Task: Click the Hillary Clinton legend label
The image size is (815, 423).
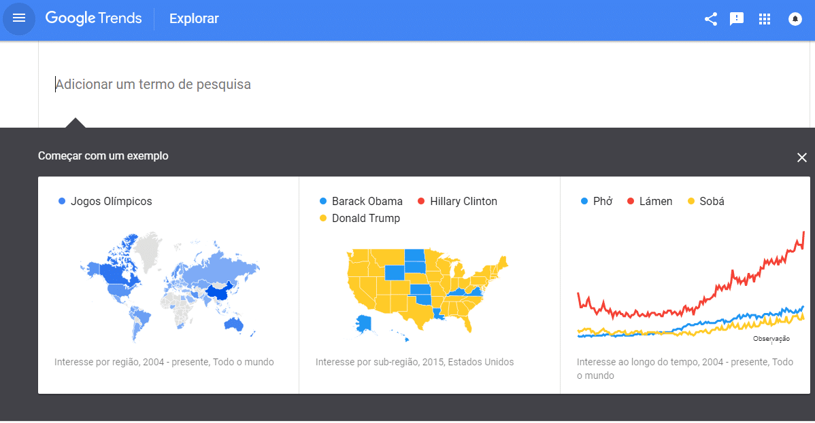Action: tap(463, 202)
